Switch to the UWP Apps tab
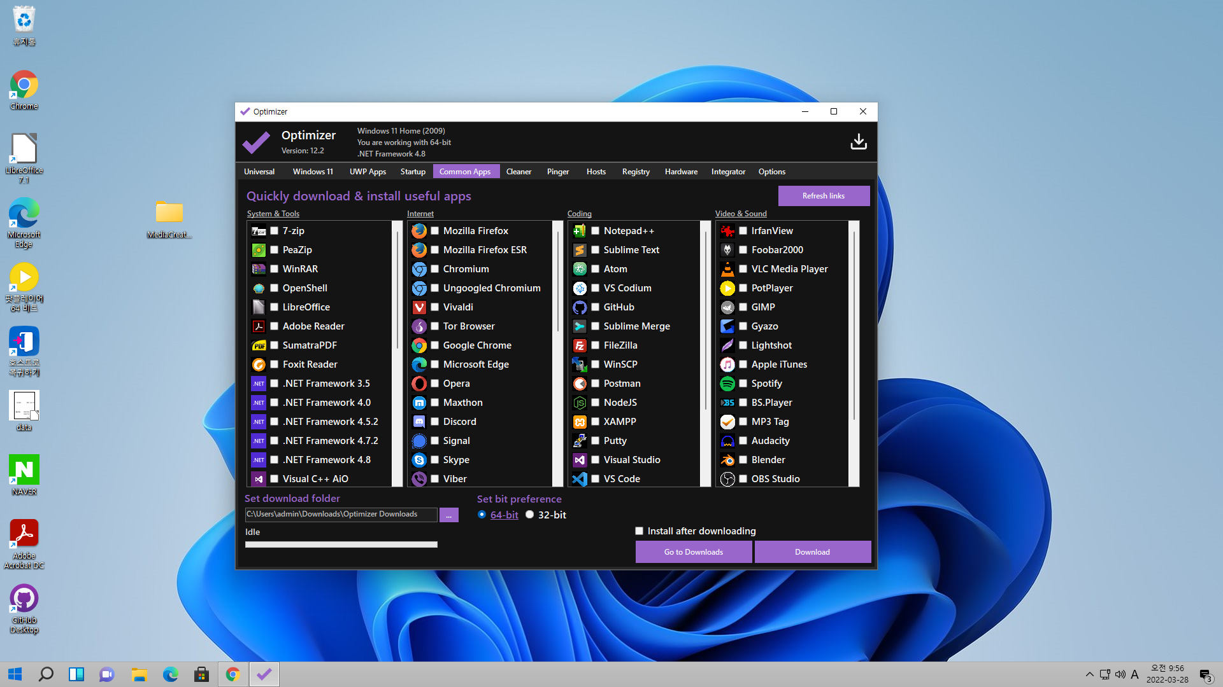1223x687 pixels. tap(368, 172)
